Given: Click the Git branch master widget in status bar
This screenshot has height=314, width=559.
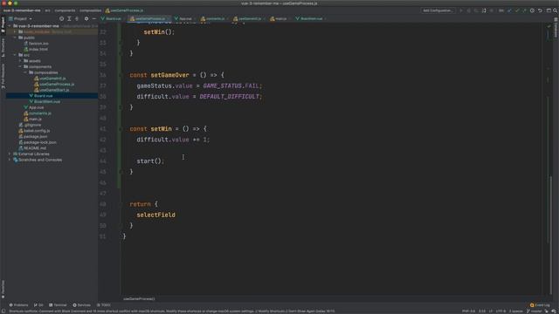Looking at the screenshot, I should click(x=534, y=311).
